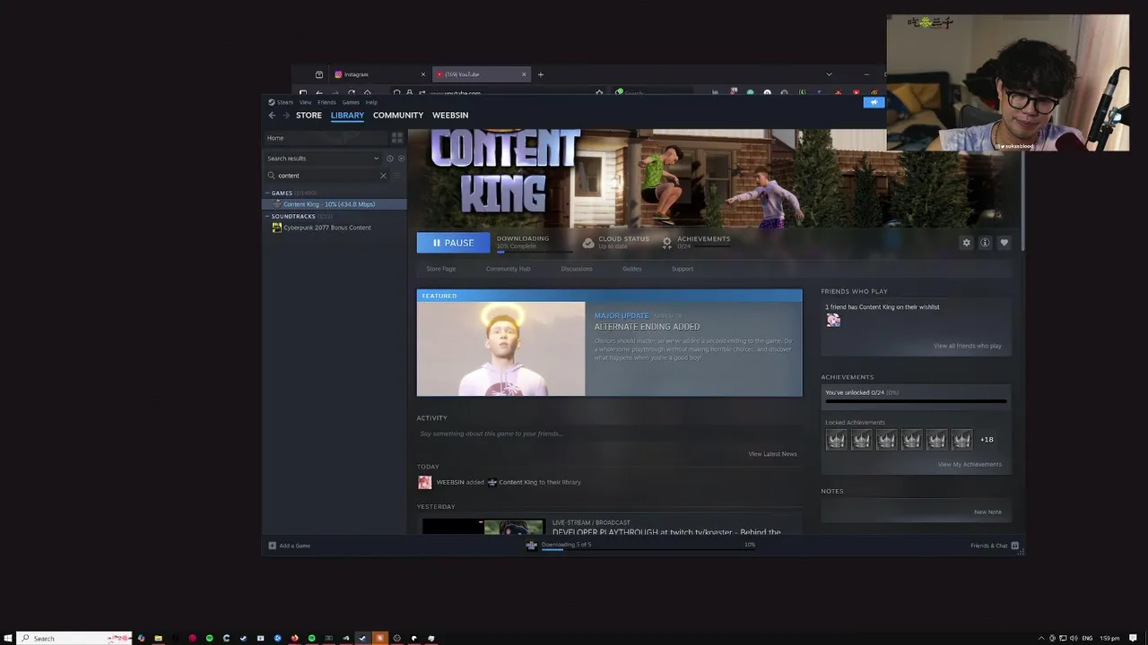
Task: Open a new browser tab
Action: pos(540,74)
